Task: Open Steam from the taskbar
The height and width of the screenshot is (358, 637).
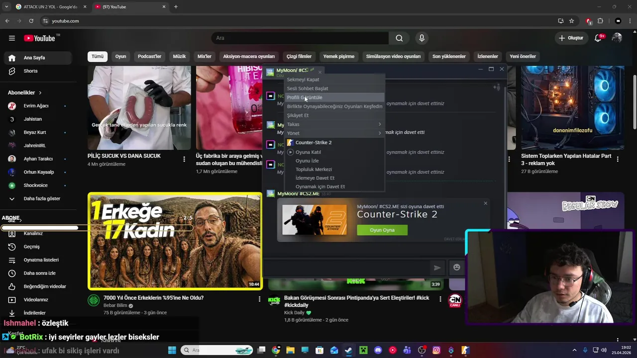Action: (x=348, y=351)
